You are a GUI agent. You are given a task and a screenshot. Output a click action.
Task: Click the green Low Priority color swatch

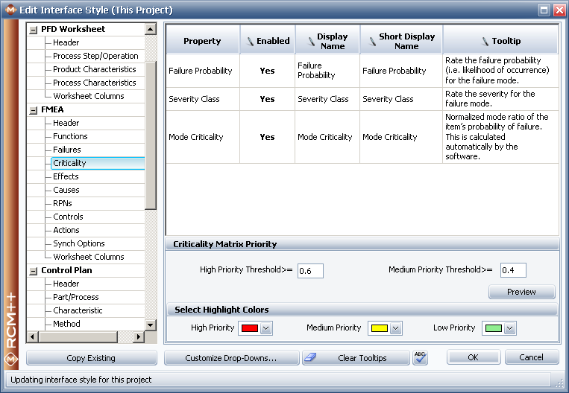click(491, 328)
